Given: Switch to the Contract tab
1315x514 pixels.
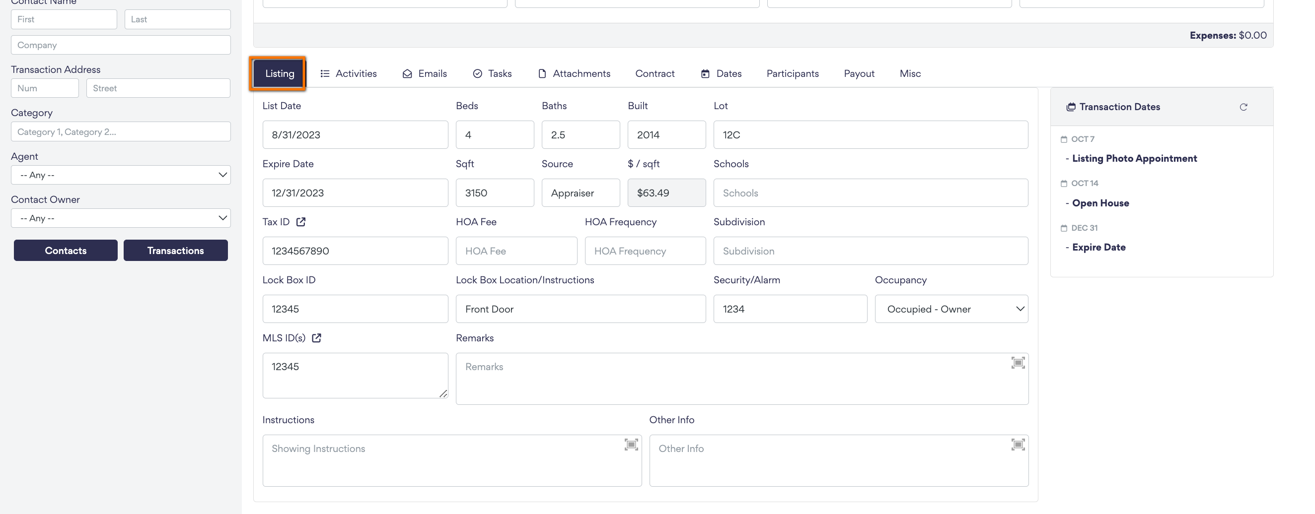Looking at the screenshot, I should coord(655,73).
